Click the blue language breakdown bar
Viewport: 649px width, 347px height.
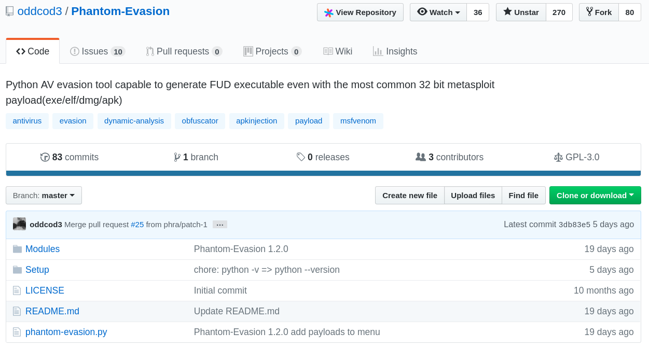323,173
